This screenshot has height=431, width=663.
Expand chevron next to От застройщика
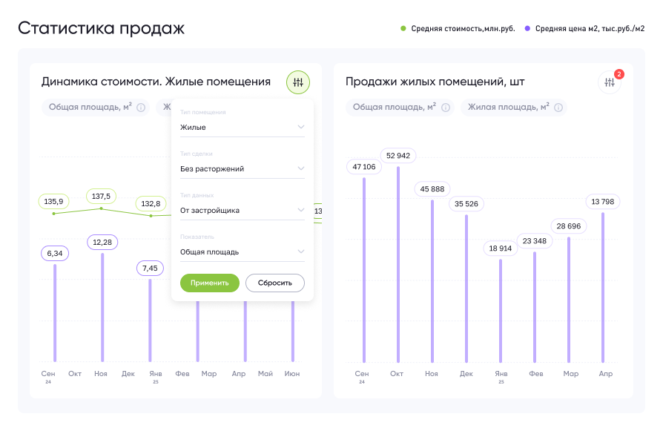300,210
